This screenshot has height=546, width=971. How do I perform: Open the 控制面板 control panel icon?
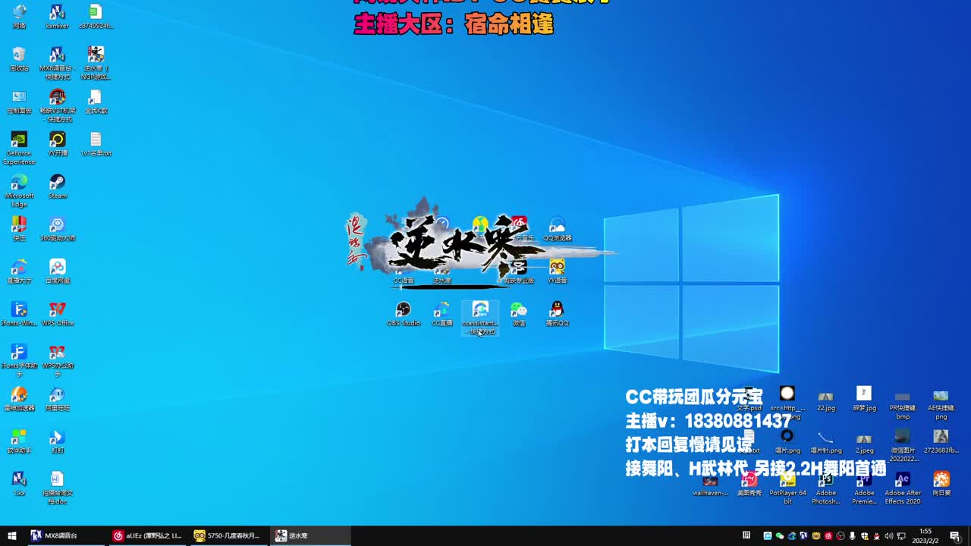(19, 101)
